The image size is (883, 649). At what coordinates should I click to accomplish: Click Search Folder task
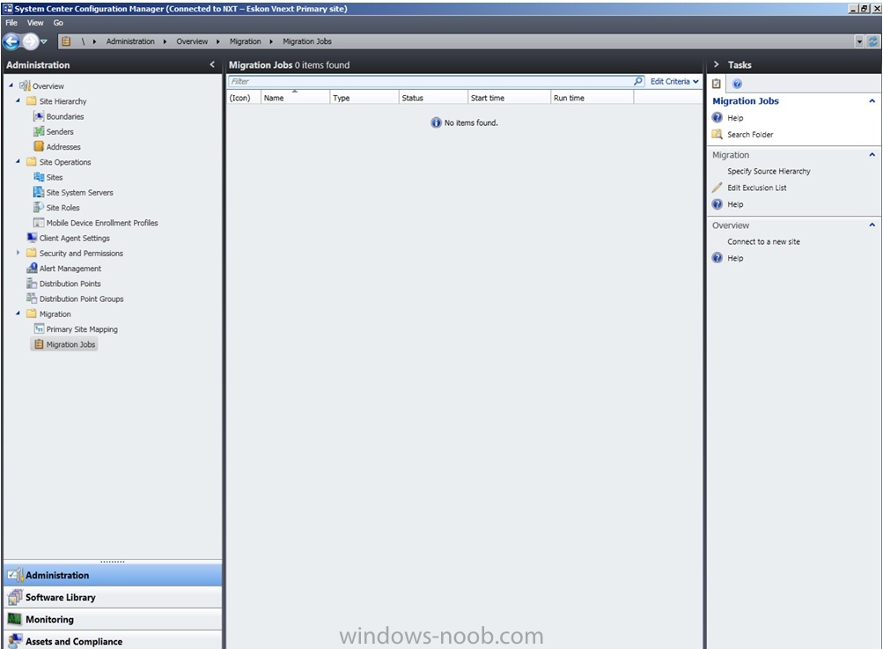750,134
